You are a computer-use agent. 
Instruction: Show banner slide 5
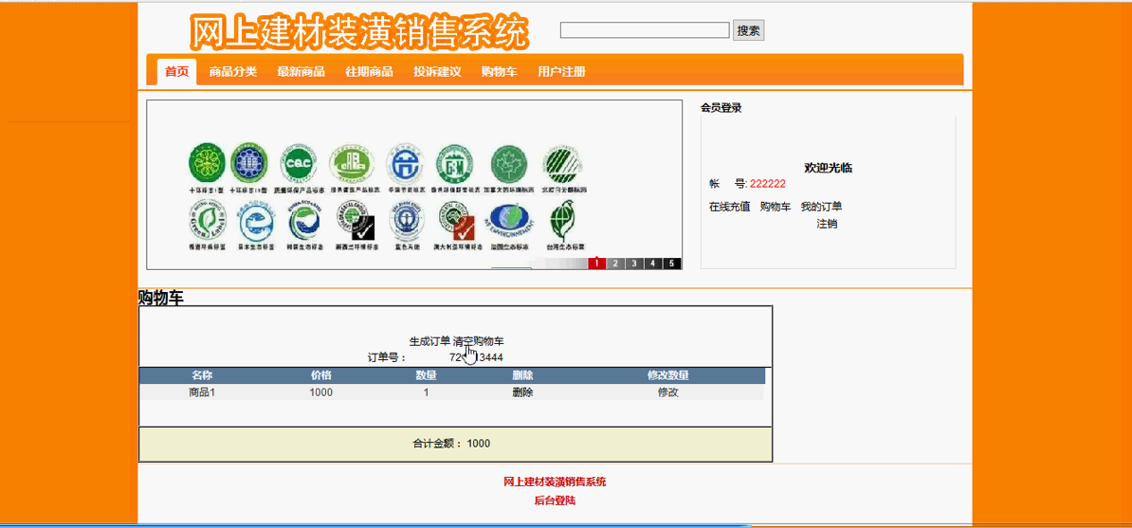(671, 263)
